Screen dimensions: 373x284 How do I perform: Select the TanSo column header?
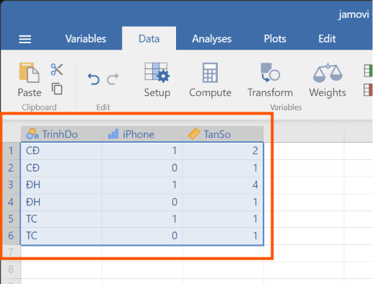coord(223,134)
